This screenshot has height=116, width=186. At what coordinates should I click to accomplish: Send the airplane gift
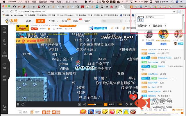click(98, 112)
